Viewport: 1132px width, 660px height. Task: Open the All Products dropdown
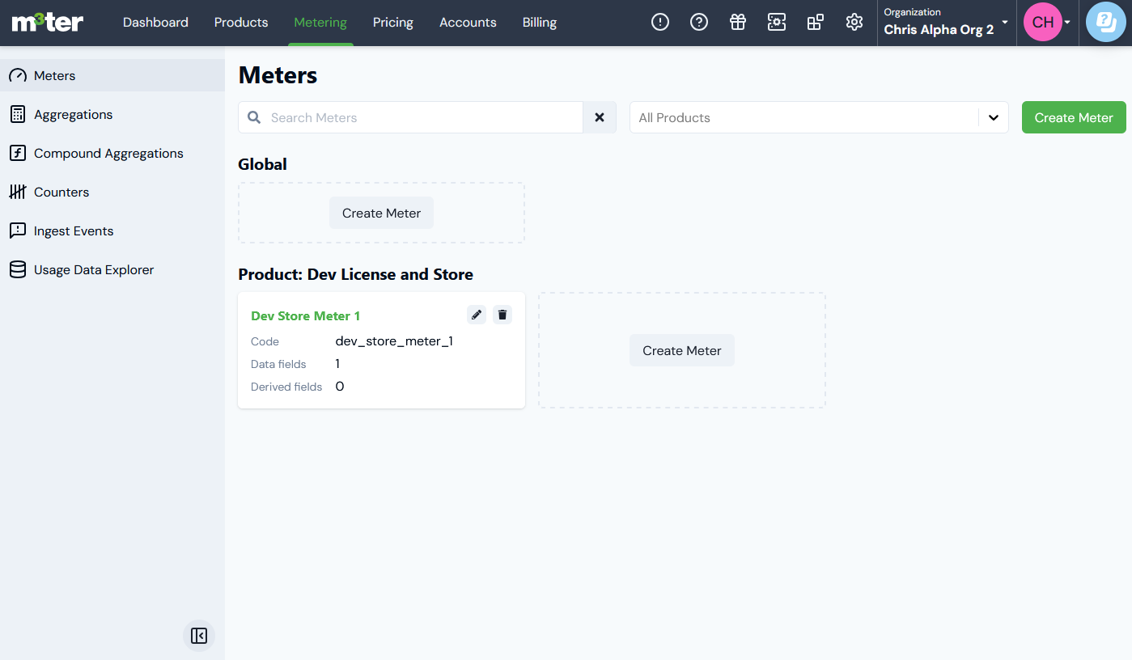(819, 117)
